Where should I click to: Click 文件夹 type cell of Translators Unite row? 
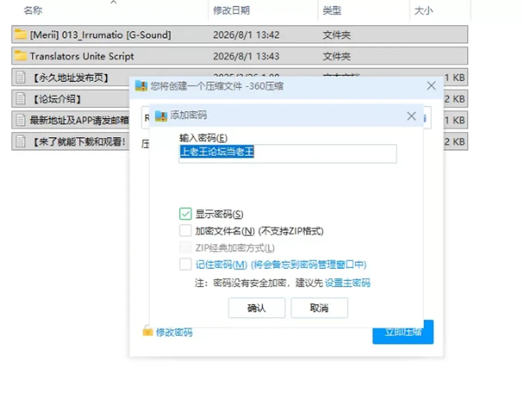coord(337,56)
